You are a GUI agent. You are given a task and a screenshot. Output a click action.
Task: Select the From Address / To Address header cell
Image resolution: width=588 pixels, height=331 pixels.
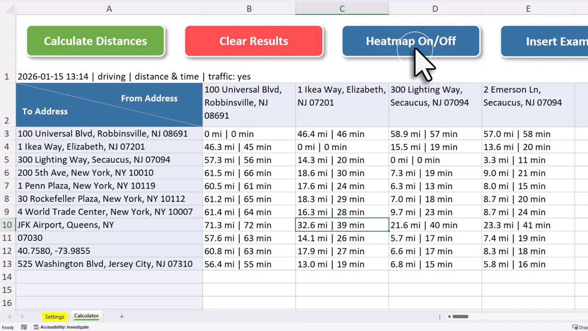coord(109,105)
